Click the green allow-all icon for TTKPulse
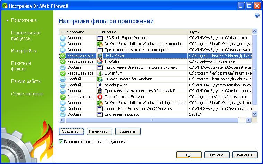 pyautogui.click(x=63, y=61)
